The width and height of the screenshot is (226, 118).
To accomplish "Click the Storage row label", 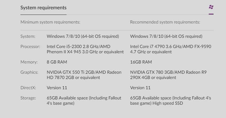I will pyautogui.click(x=28, y=98).
